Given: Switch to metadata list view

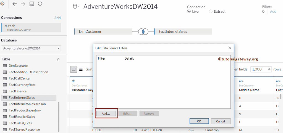Looking at the screenshot, I should [x=81, y=69].
